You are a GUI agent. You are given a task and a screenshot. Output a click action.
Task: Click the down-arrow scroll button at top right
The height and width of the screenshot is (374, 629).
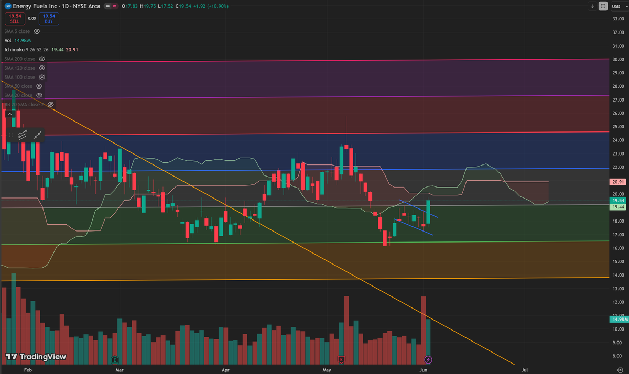[592, 6]
